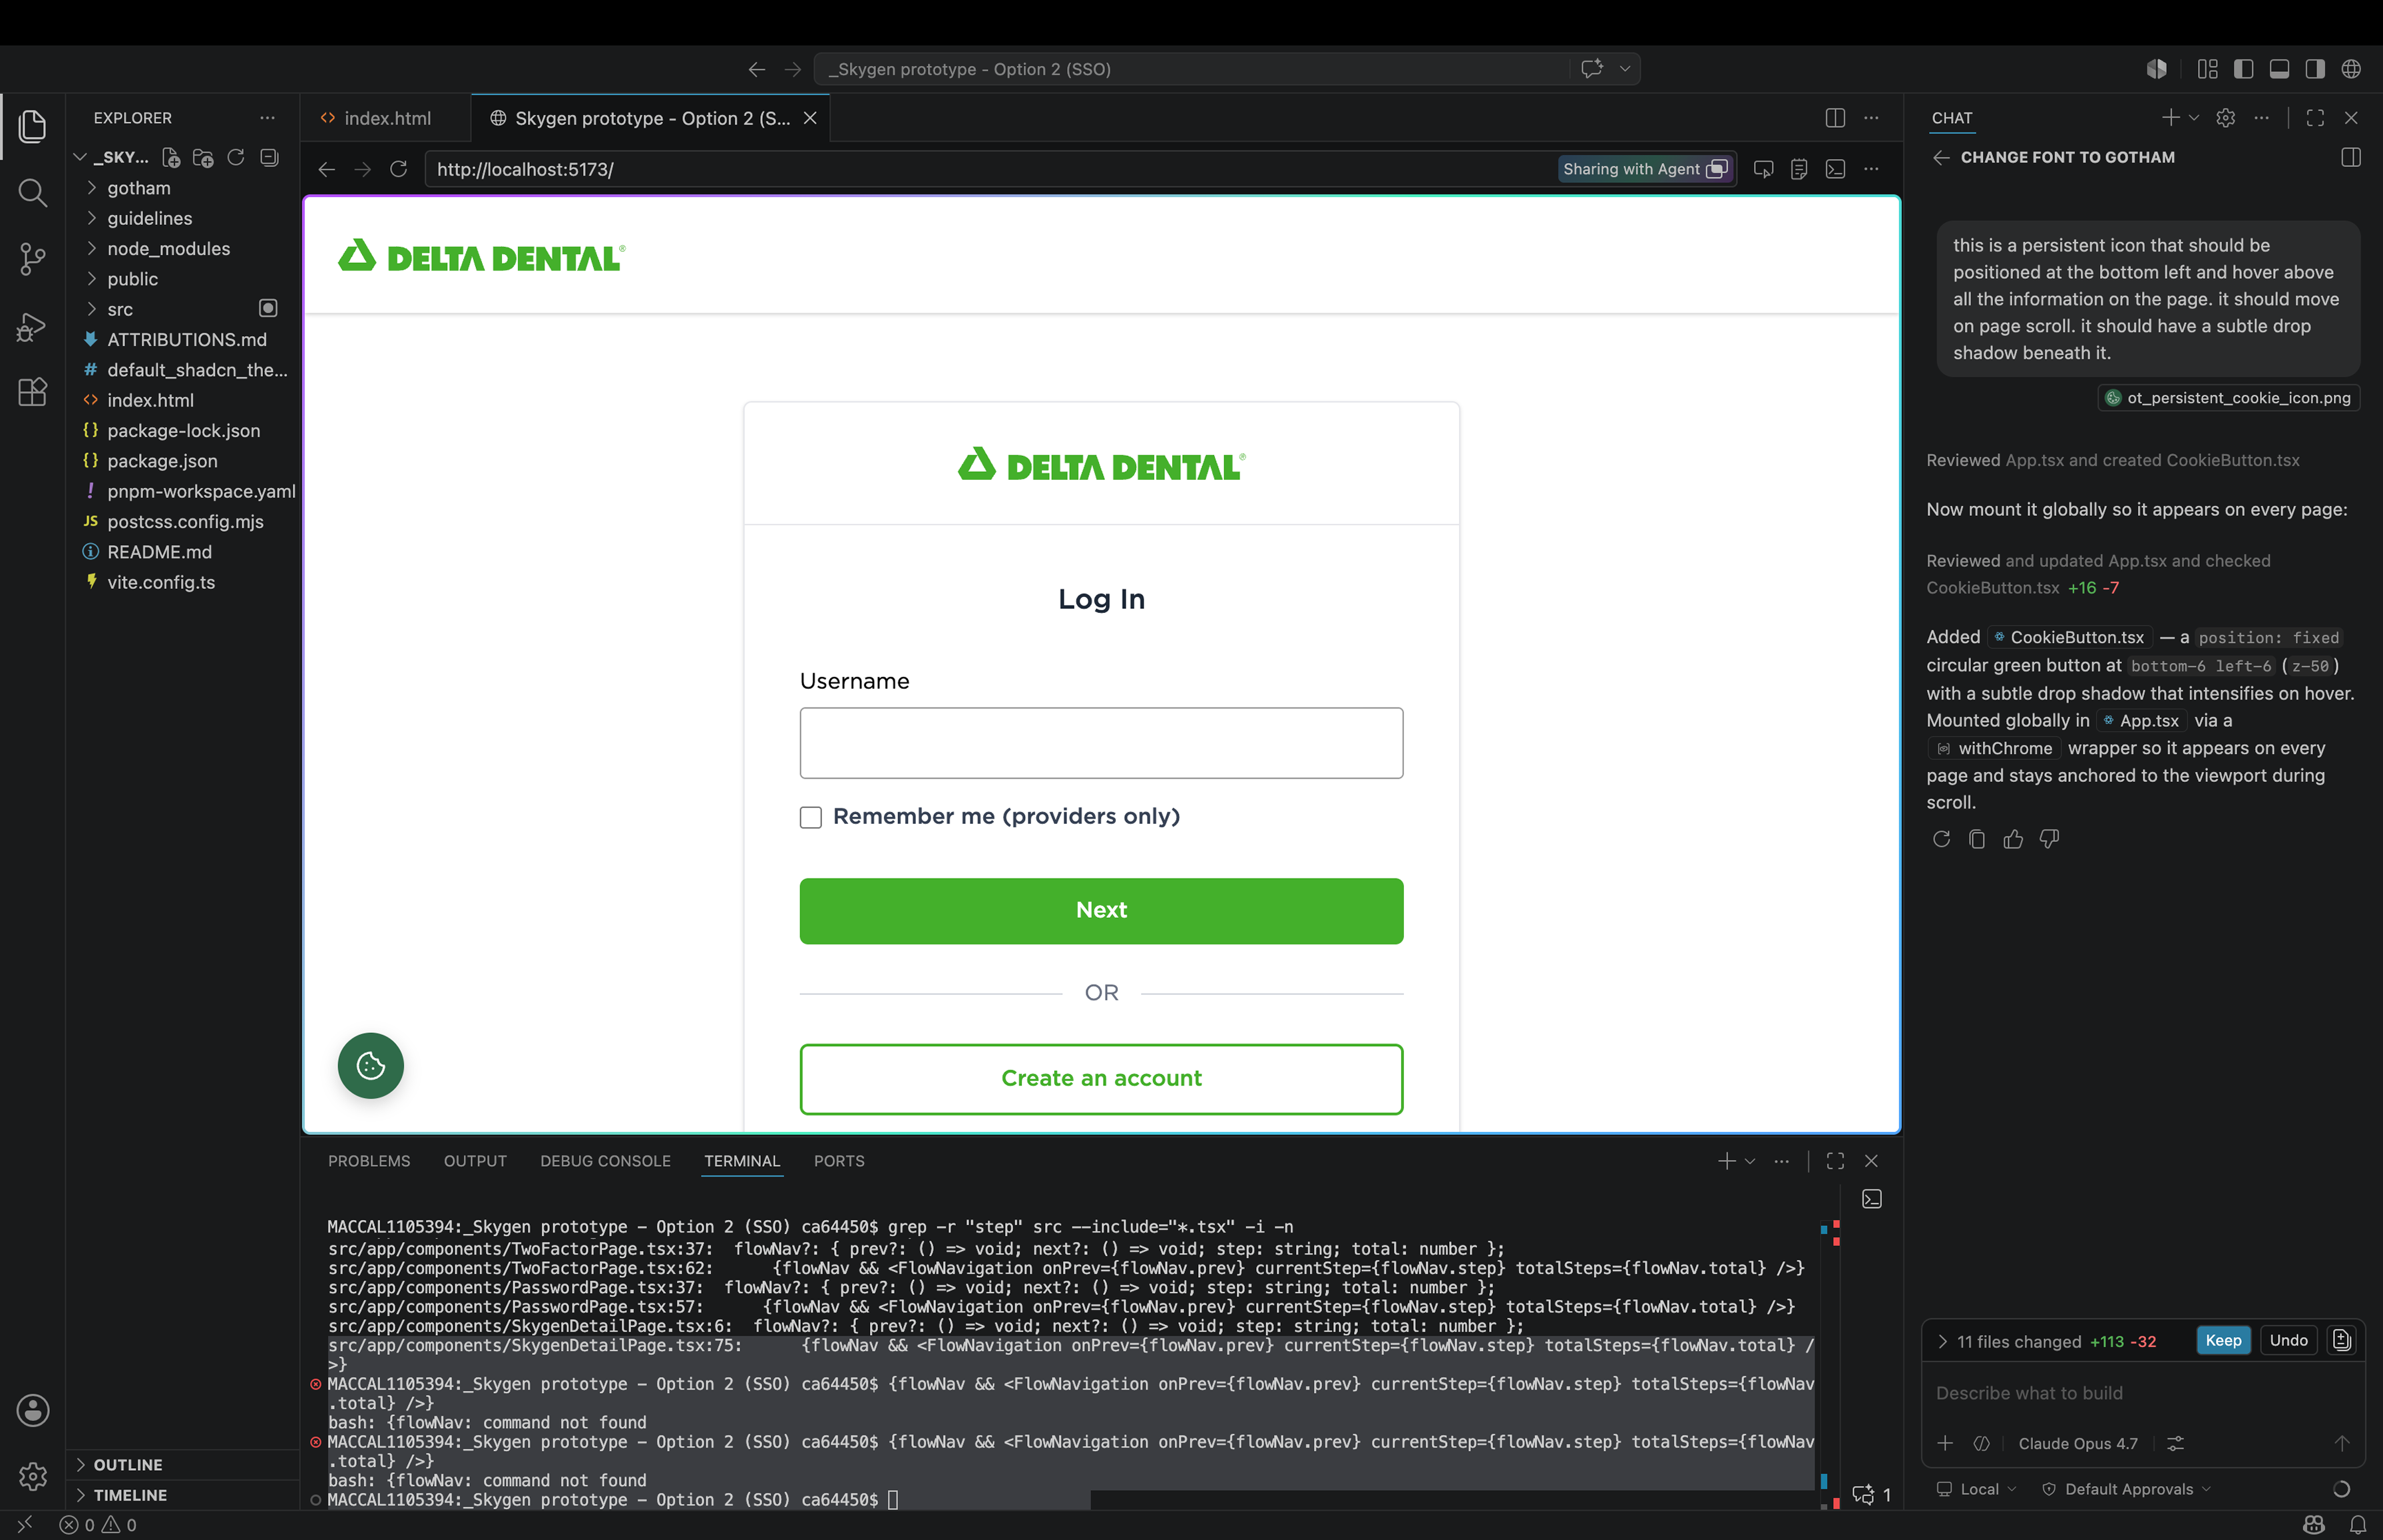Toggle the bottom panel layout button
The width and height of the screenshot is (2383, 1540).
point(2279,69)
